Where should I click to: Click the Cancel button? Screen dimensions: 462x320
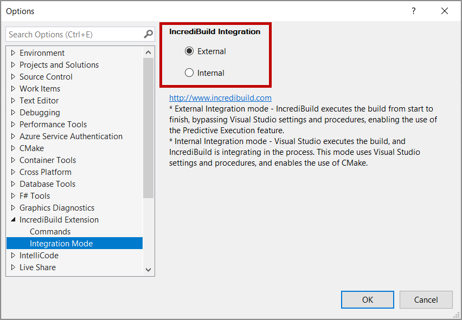coord(426,300)
